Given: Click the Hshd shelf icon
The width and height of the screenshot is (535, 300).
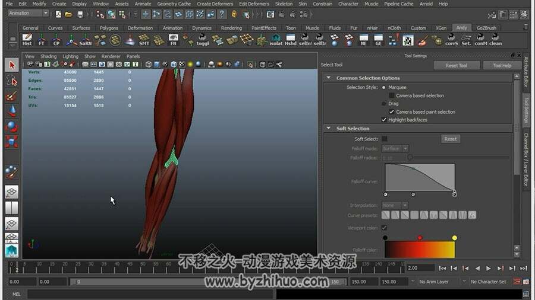Looking at the screenshot, I should click(290, 40).
